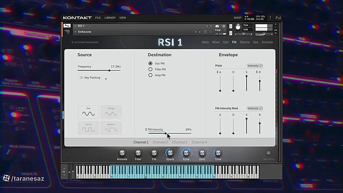The width and height of the screenshot is (343, 193).
Task: Switch to the Seq tab
Action: coord(256,42)
